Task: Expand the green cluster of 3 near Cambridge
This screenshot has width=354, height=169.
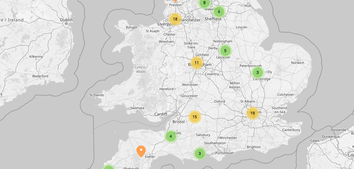Action: [x=257, y=72]
